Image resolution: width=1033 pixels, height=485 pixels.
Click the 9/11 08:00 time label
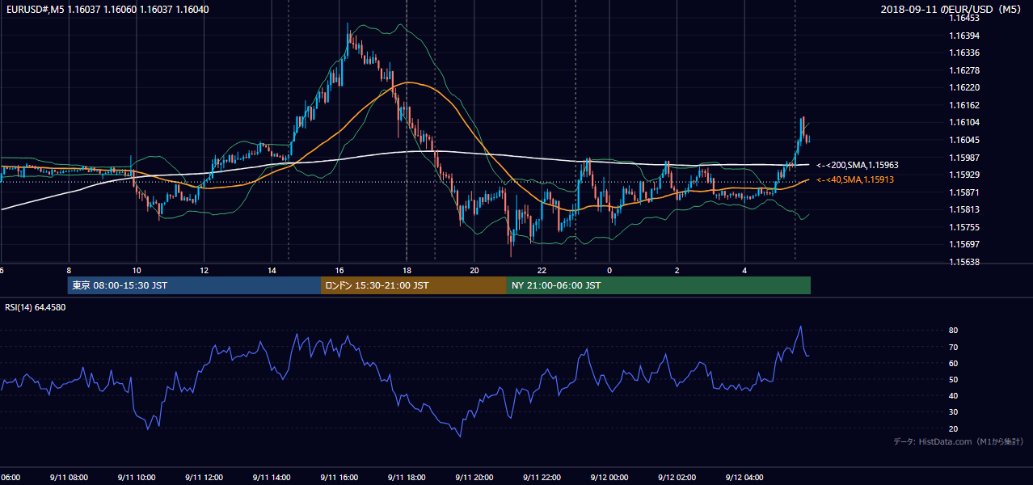[x=69, y=478]
